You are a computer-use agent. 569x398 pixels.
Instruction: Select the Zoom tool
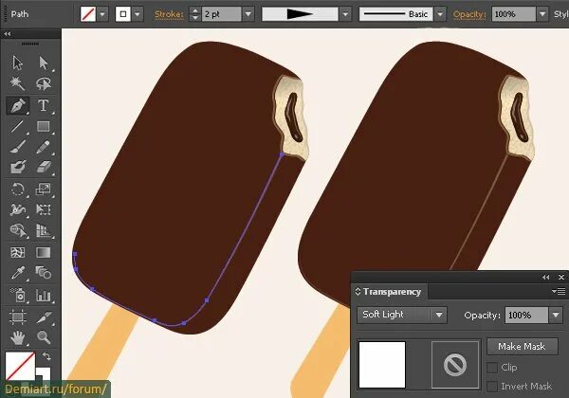point(44,338)
